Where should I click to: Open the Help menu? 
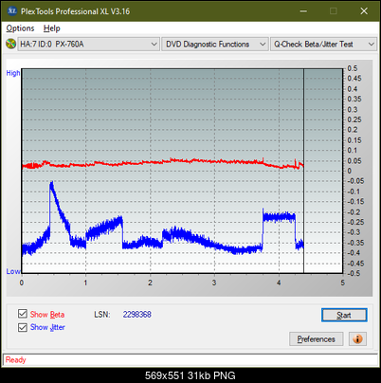click(52, 28)
